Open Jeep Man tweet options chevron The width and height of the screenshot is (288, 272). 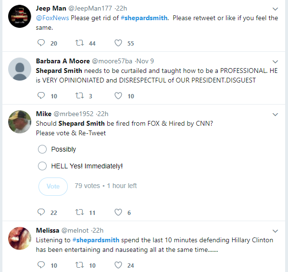pos(275,9)
